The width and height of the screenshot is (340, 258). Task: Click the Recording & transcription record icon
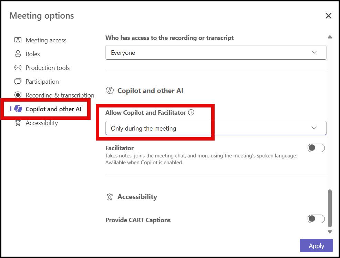click(18, 95)
